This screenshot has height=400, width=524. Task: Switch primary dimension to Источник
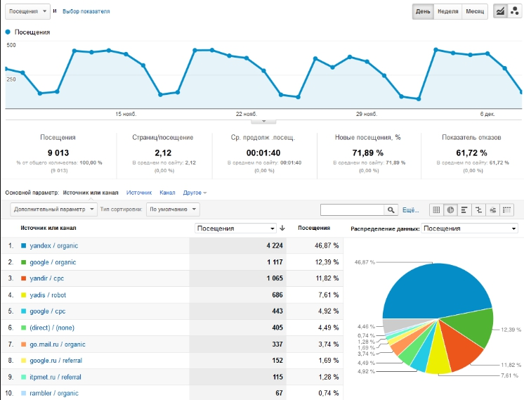pos(139,193)
